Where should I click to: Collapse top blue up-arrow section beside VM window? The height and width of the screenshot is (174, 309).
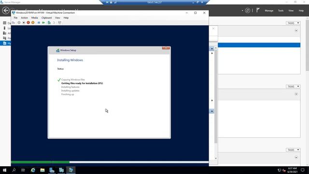[x=211, y=48]
